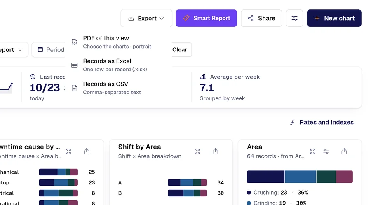Viewport: 371px width, 205px height.
Task: Expand the Area chart fullscreen
Action: [312, 151]
